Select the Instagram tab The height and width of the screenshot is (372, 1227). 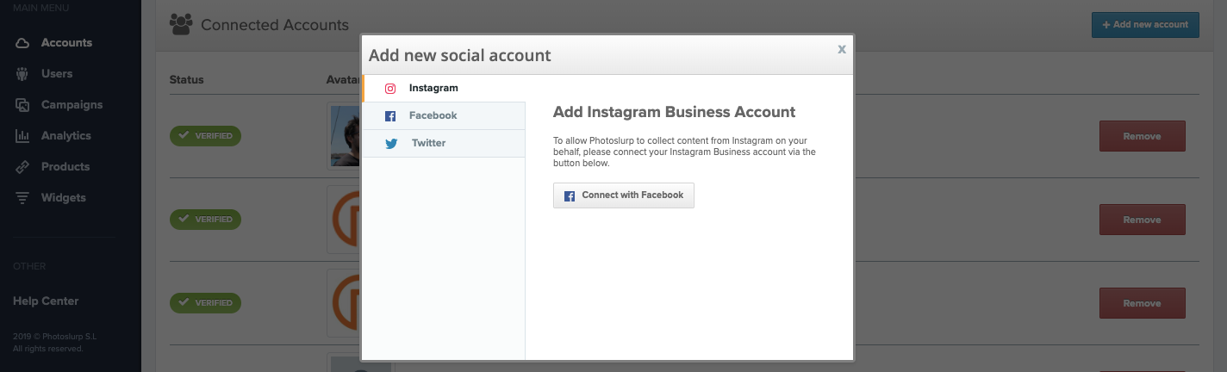(x=433, y=88)
